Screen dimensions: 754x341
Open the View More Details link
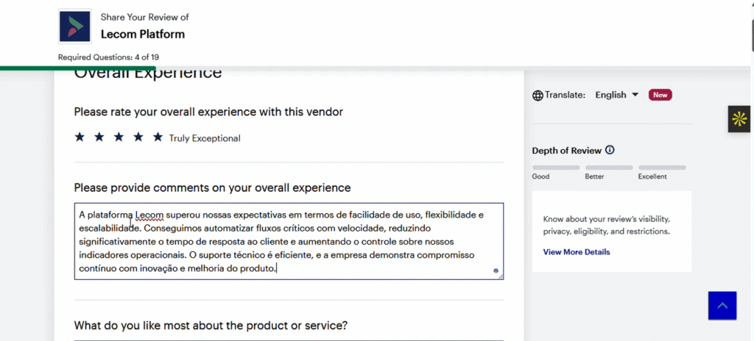pyautogui.click(x=577, y=252)
